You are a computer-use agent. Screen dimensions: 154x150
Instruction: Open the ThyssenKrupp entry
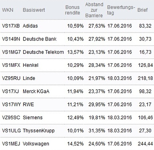[39, 131]
